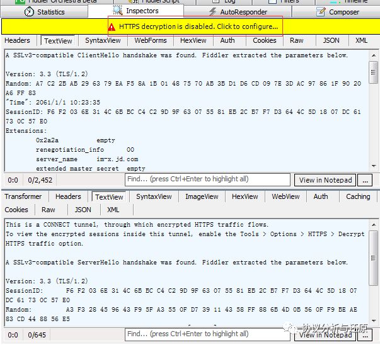Click the renegotiation_info extension line
380x345 pixels.
click(85, 150)
